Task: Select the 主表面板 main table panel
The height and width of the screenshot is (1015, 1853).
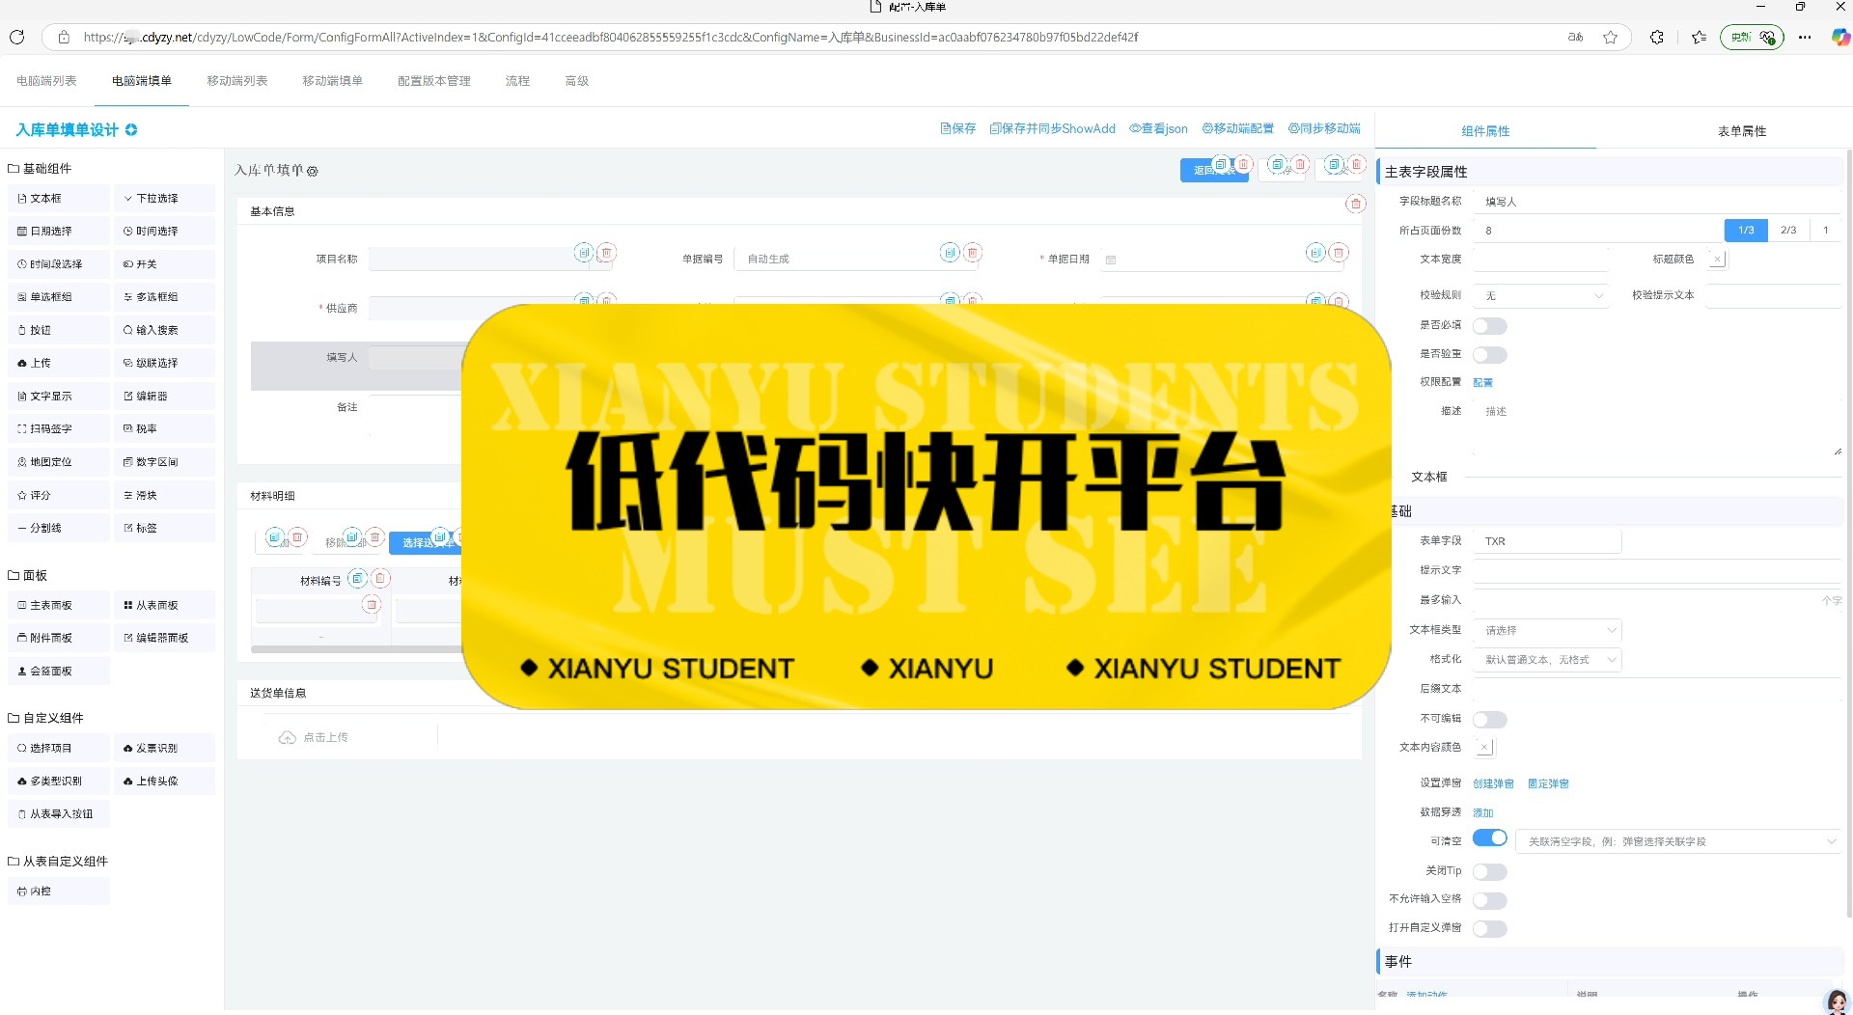Action: tap(59, 606)
